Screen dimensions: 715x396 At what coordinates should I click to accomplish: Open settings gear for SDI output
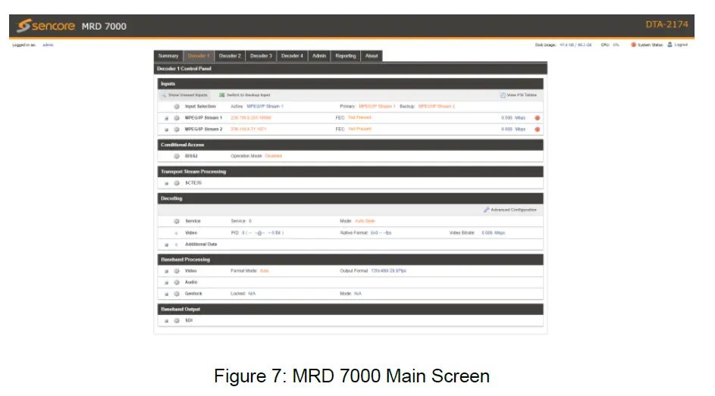pyautogui.click(x=177, y=320)
